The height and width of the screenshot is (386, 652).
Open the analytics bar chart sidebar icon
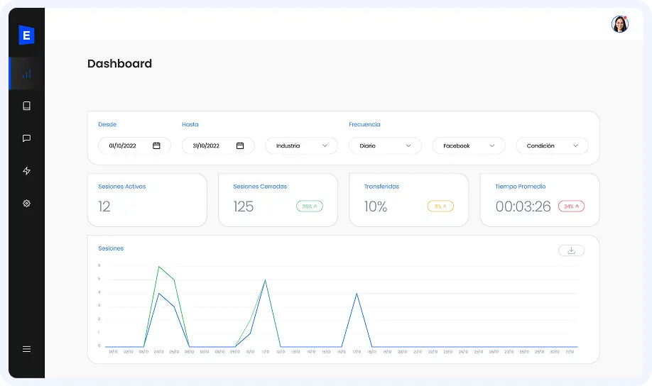point(26,74)
